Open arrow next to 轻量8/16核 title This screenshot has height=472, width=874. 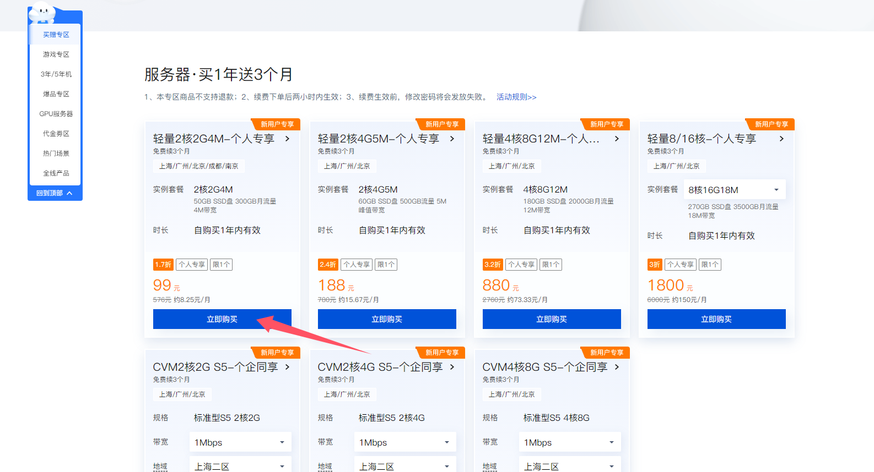[781, 139]
